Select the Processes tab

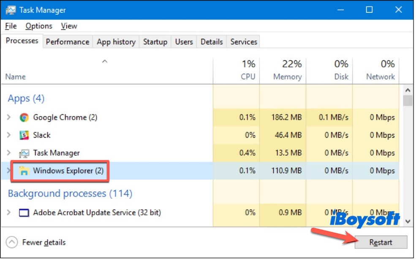(x=22, y=41)
